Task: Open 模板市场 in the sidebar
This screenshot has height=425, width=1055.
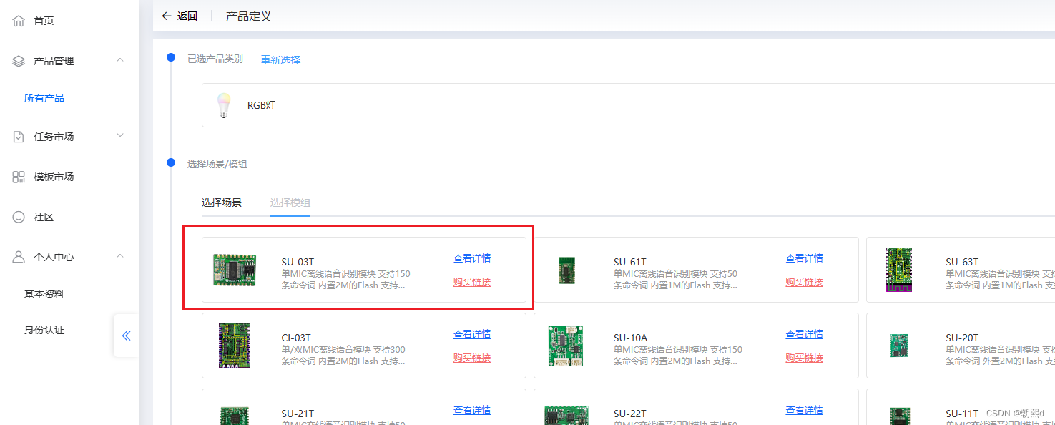Action: click(54, 177)
